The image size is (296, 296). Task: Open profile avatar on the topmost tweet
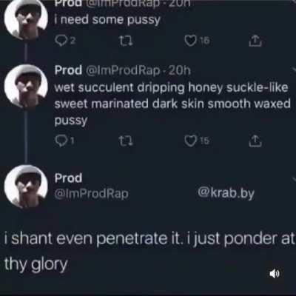click(x=26, y=20)
